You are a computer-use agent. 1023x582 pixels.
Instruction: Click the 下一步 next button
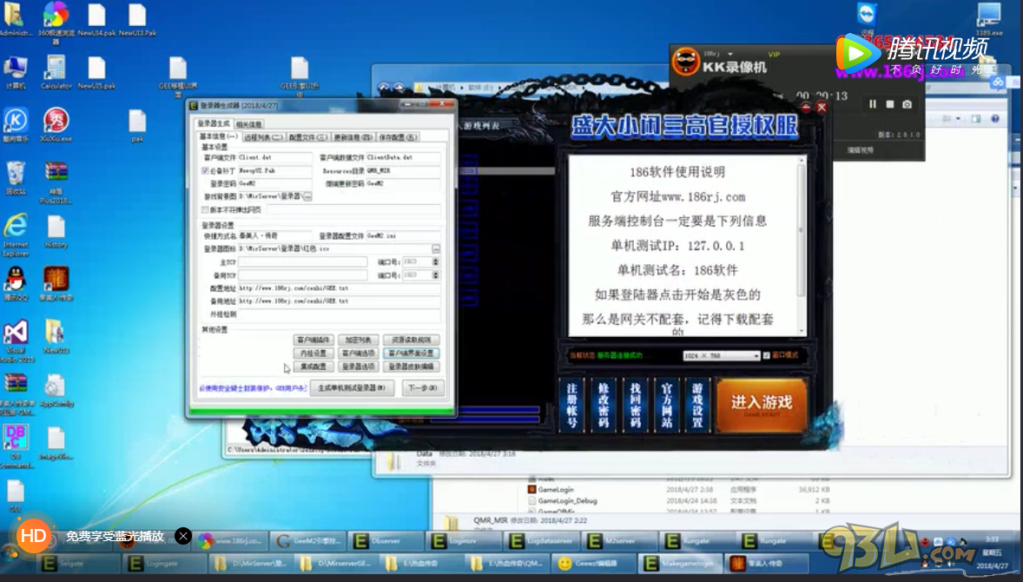[x=423, y=387]
